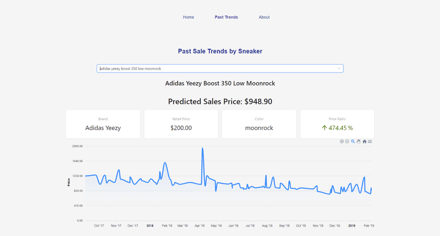The width and height of the screenshot is (440, 236).
Task: Click the 2018 label on the x-axis
Action: (150, 226)
